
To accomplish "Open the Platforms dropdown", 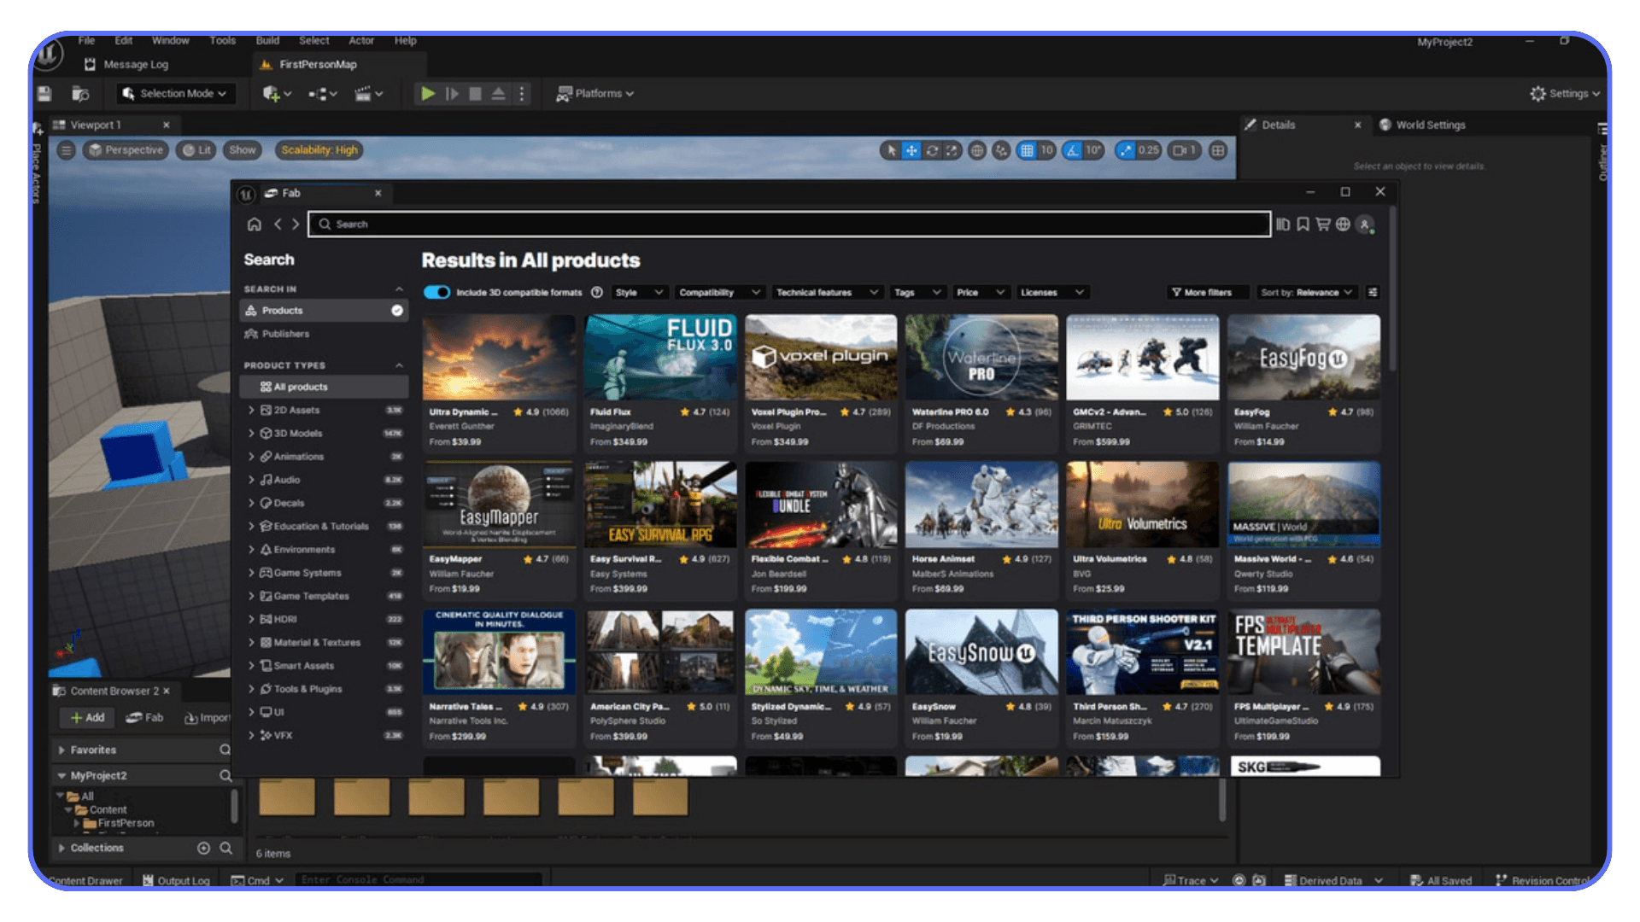I will tap(594, 94).
